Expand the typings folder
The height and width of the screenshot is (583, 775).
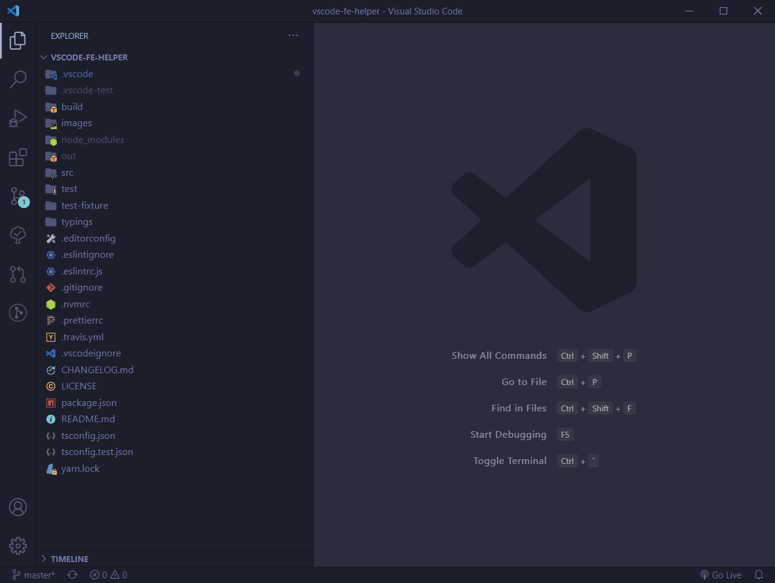tap(174, 222)
